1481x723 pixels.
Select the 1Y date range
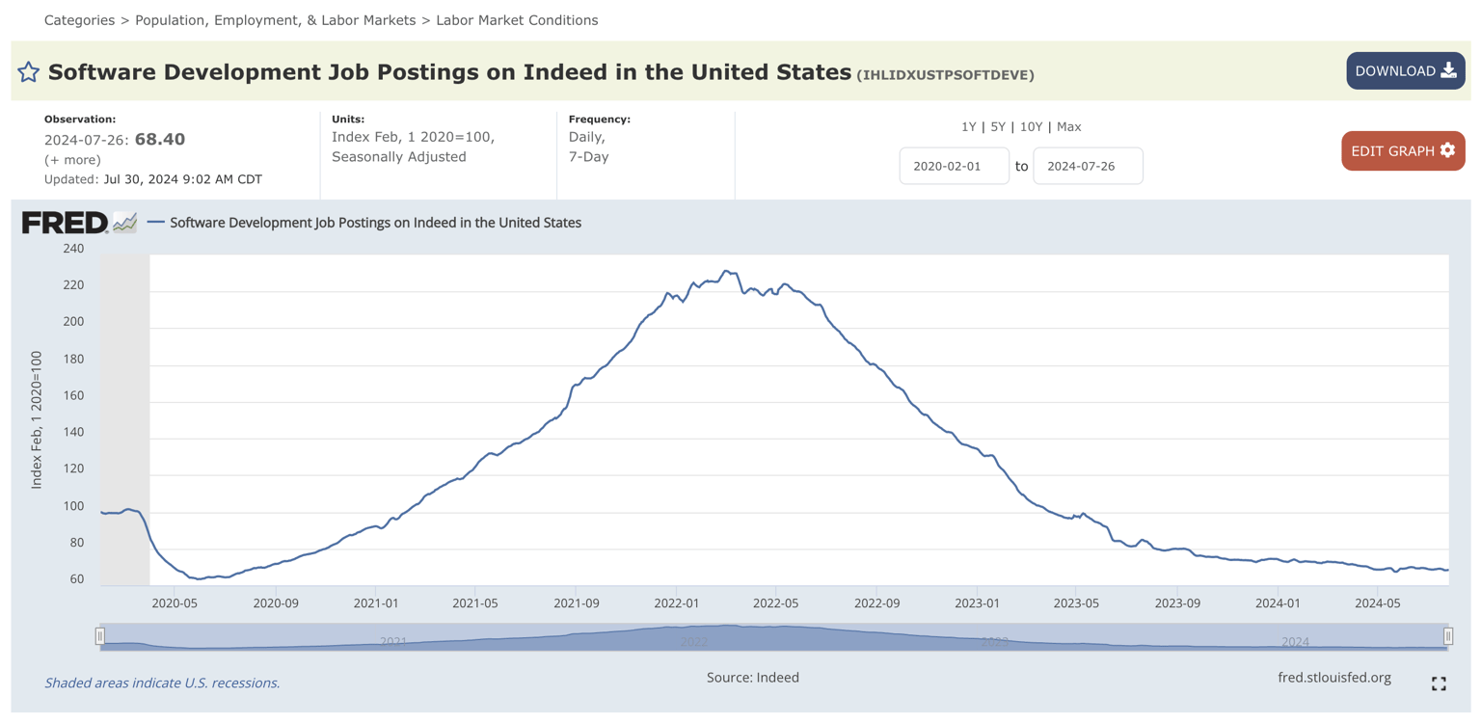tap(969, 126)
